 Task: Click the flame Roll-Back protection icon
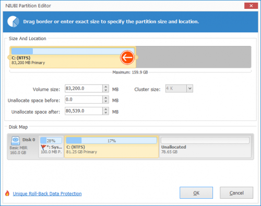click(x=7, y=193)
